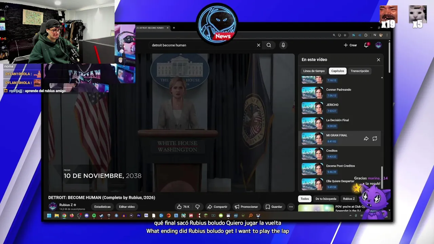
Task: Open the 7TV extension icon
Action: pyautogui.click(x=353, y=35)
